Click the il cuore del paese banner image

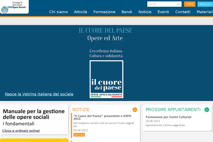[x=106, y=79]
